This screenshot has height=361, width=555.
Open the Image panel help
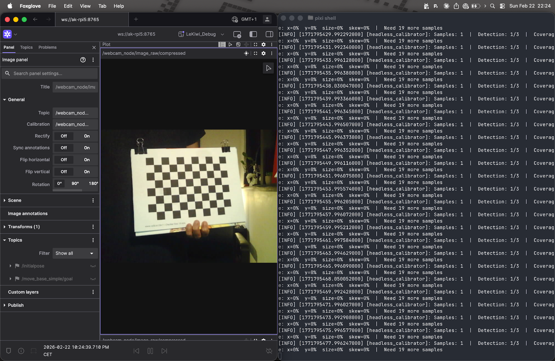83,60
